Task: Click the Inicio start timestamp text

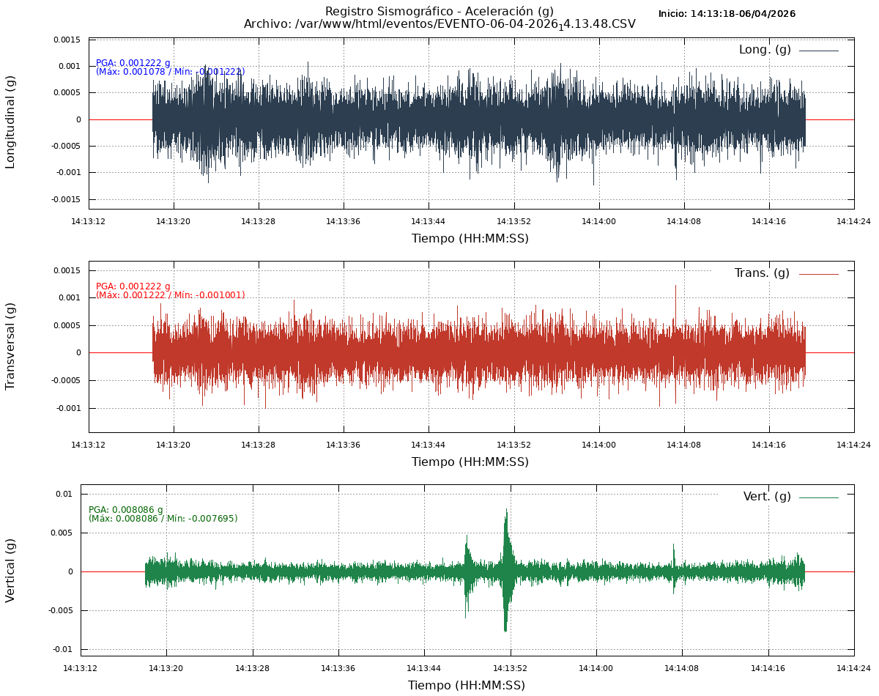Action: tap(727, 14)
